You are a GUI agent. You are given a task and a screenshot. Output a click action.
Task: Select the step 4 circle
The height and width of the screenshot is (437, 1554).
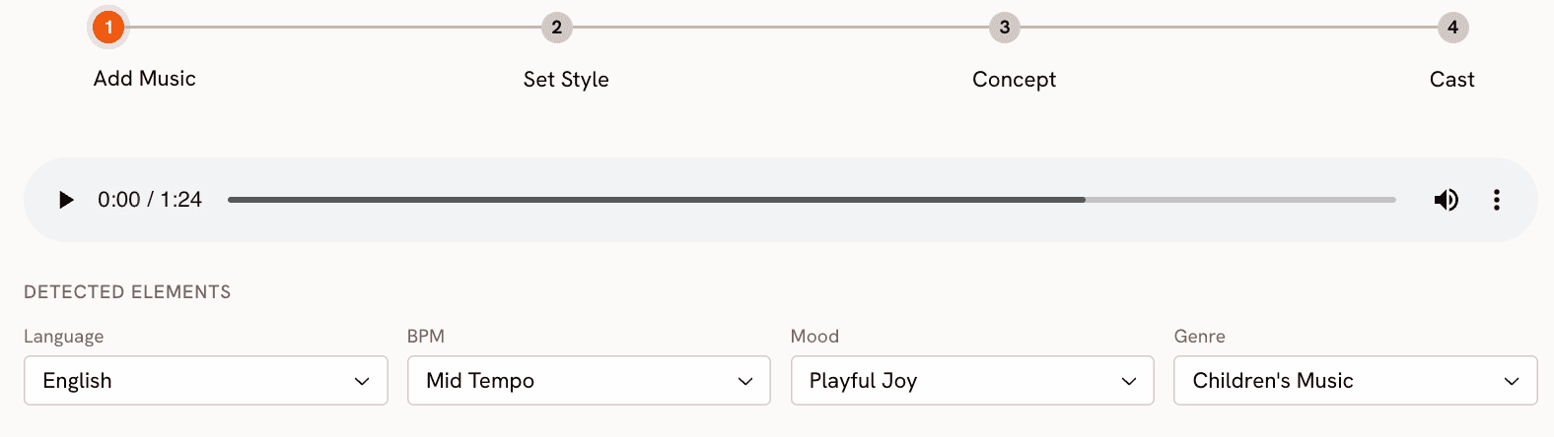(1452, 27)
